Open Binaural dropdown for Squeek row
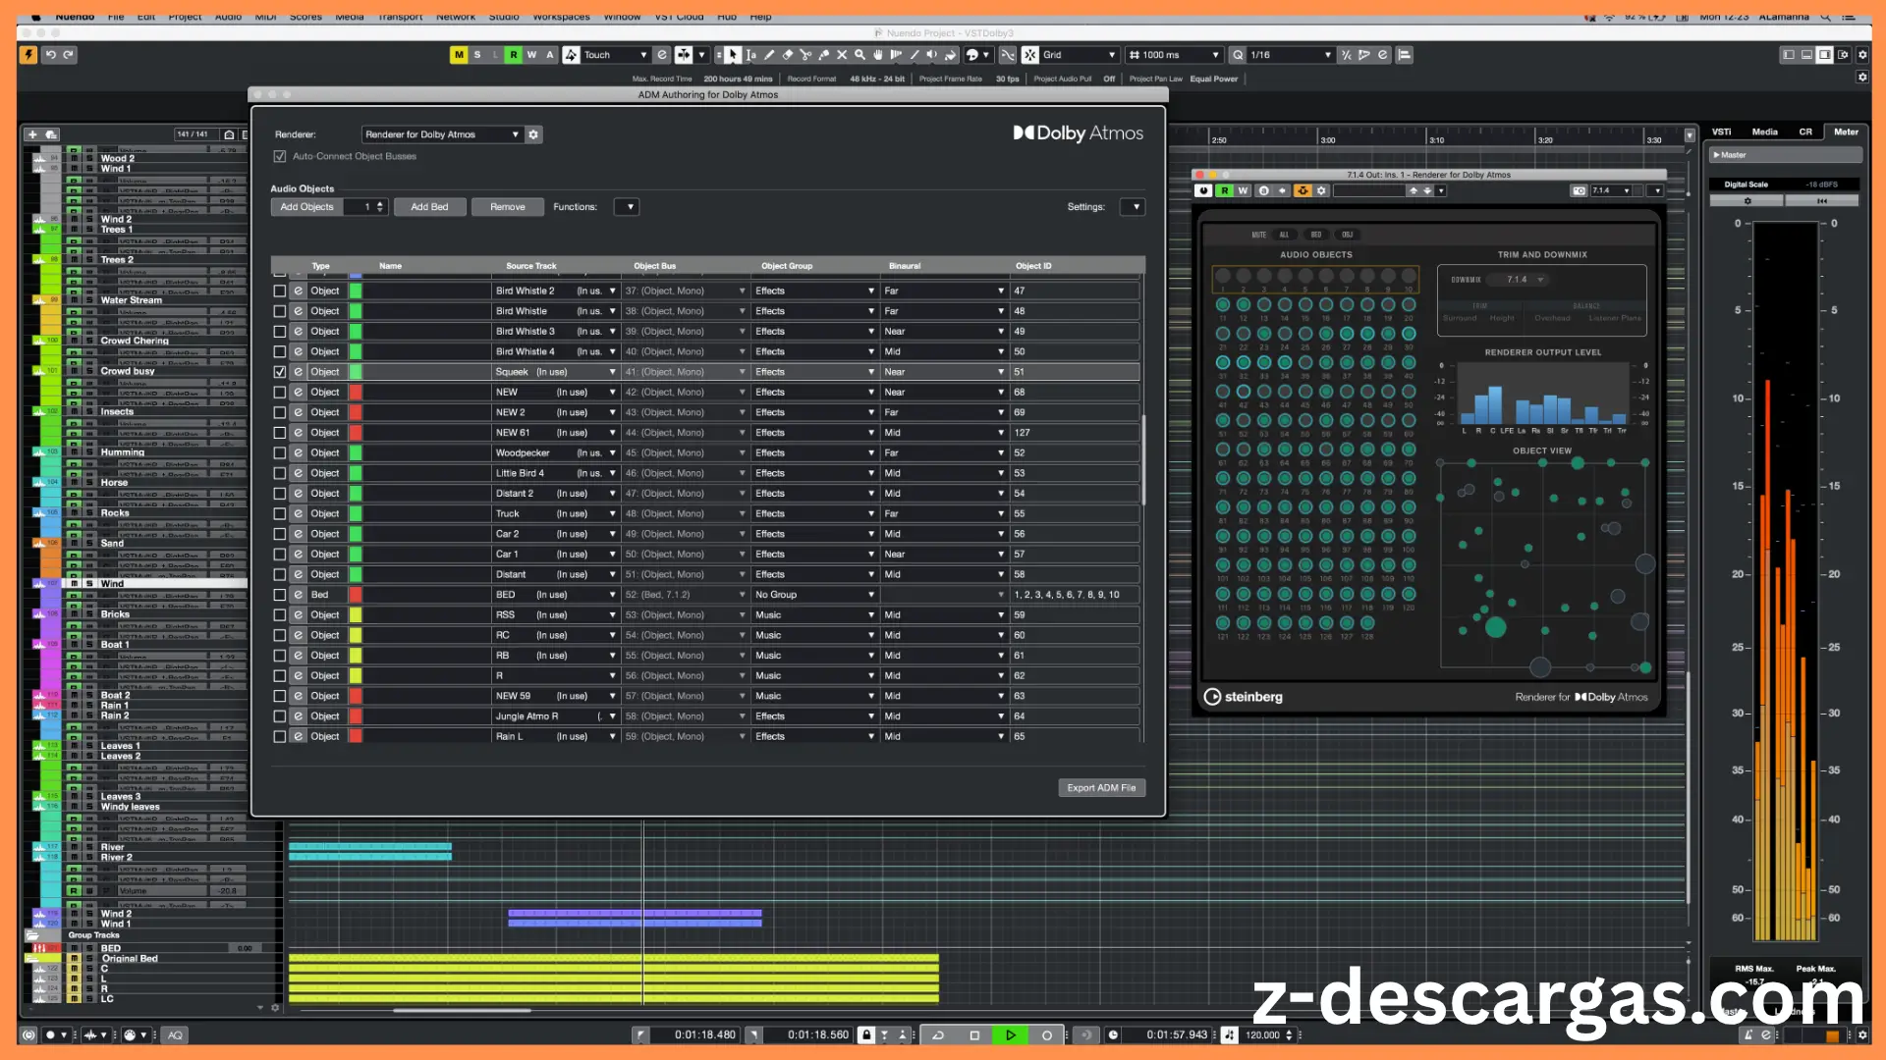This screenshot has width=1886, height=1060. (944, 372)
